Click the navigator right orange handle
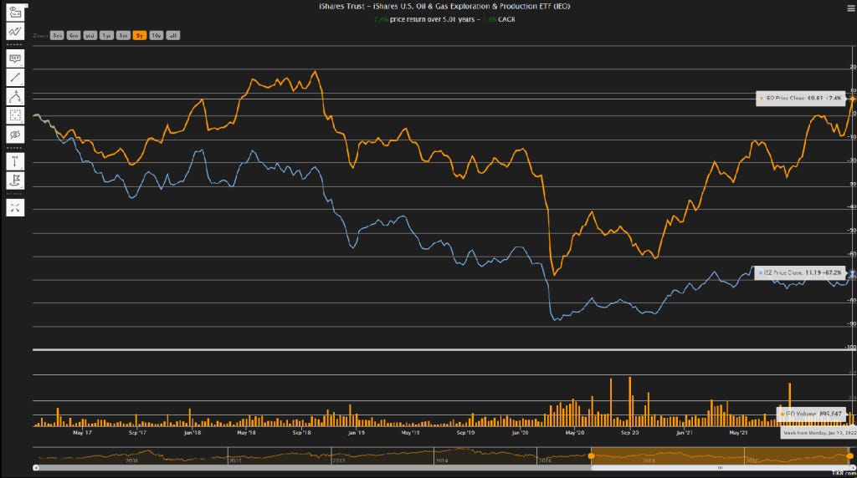857x478 pixels. tap(850, 455)
